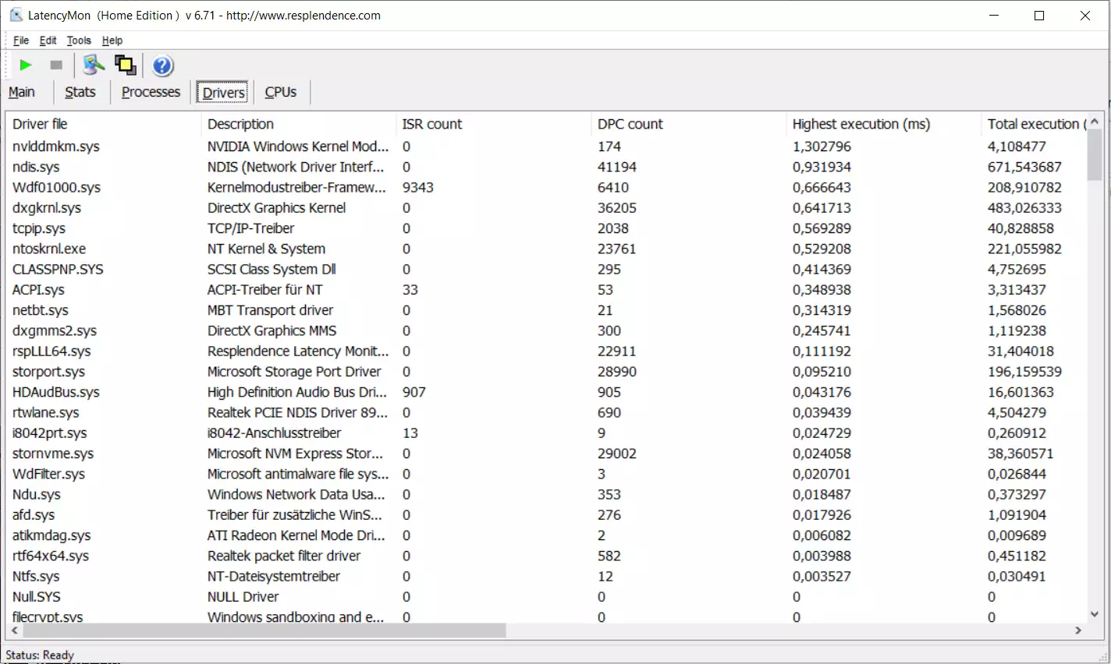The width and height of the screenshot is (1111, 664).
Task: Select the Wdf01000.sys driver row
Action: point(546,187)
